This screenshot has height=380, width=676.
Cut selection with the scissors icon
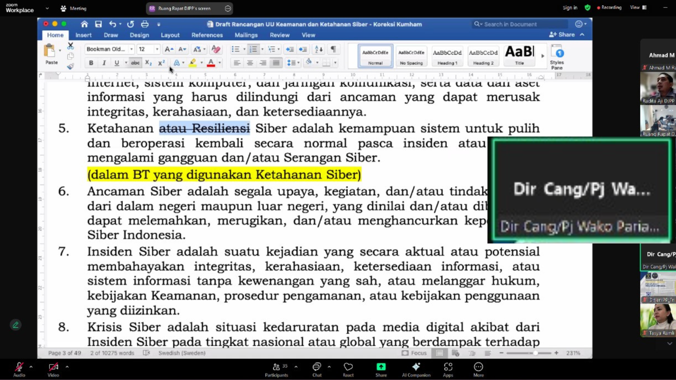pyautogui.click(x=70, y=46)
